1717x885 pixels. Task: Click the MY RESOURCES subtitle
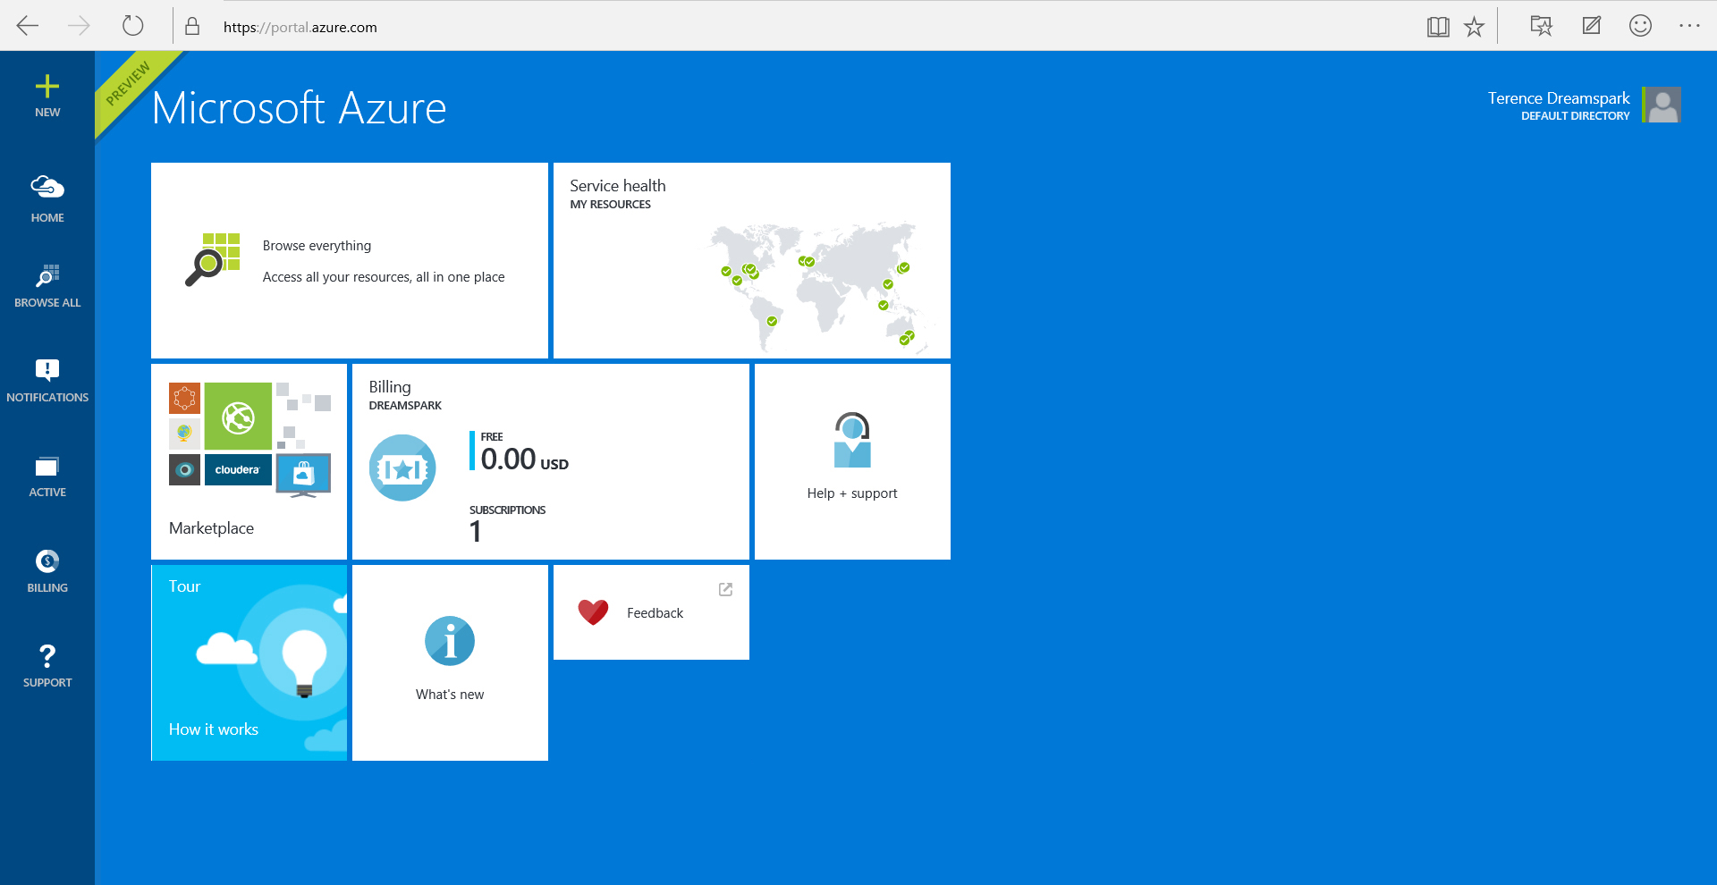611,205
